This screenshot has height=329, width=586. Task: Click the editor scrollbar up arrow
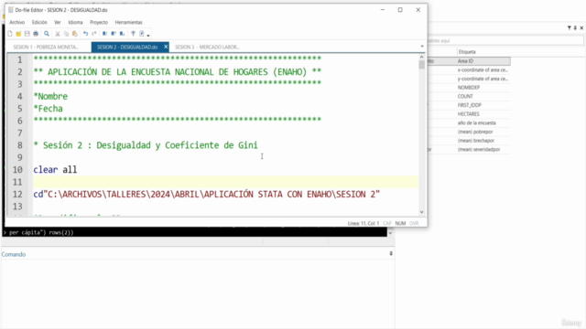[x=421, y=57]
